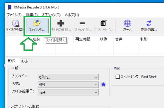Image resolution: width=164 pixels, height=108 pixels.
Task: Expand the ファイル拡張子 dropdown showing mp4
Action: click(x=68, y=92)
